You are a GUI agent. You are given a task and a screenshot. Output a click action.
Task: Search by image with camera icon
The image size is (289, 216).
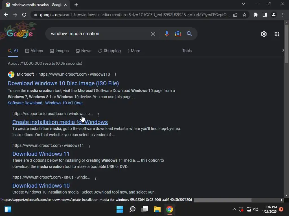[x=178, y=34]
